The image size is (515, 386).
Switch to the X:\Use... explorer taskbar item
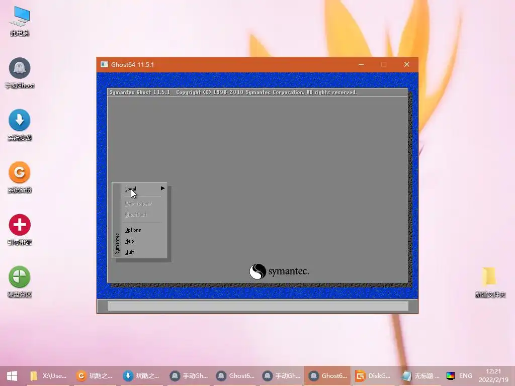pyautogui.click(x=48, y=376)
